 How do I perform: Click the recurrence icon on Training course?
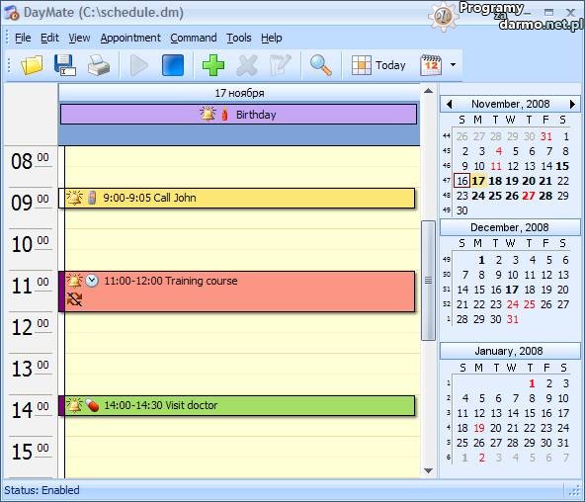coord(74,299)
